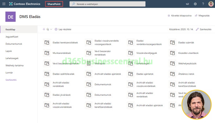Viewport: 215px width, 123px height.
Task: Expand the Új dropdown arrow
Action: 51,29
